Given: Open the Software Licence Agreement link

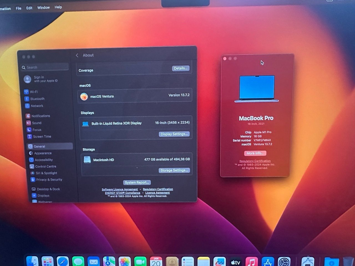Looking at the screenshot, I should click(120, 190).
